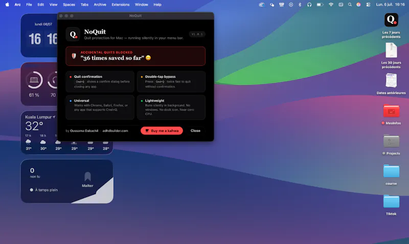Screen dimensions: 409x244
Task: Click the Bluetooth icon in the menu bar
Action: [300, 5]
